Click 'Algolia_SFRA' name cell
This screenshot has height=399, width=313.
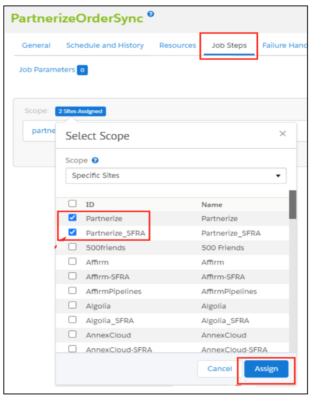pyautogui.click(x=225, y=321)
